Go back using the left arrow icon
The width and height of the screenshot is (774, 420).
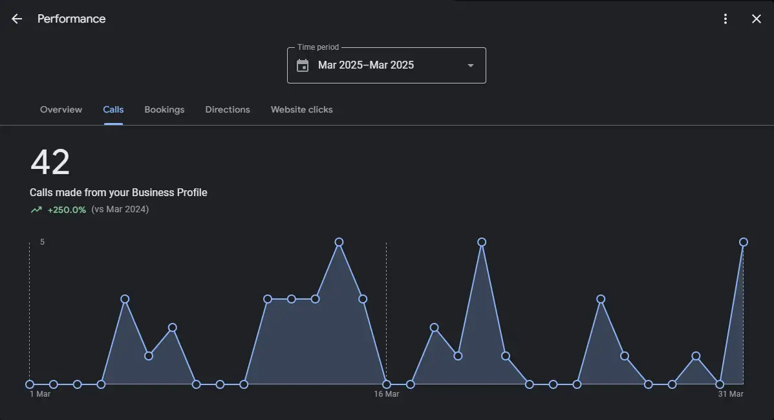coord(17,19)
